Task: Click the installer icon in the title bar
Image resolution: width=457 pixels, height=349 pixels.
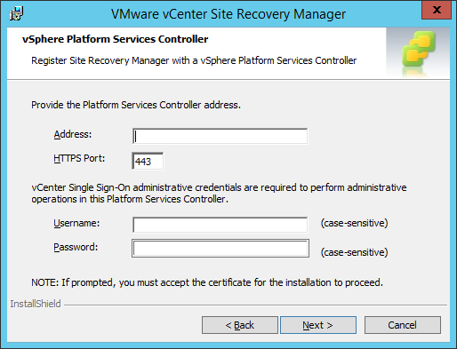Action: click(x=16, y=13)
